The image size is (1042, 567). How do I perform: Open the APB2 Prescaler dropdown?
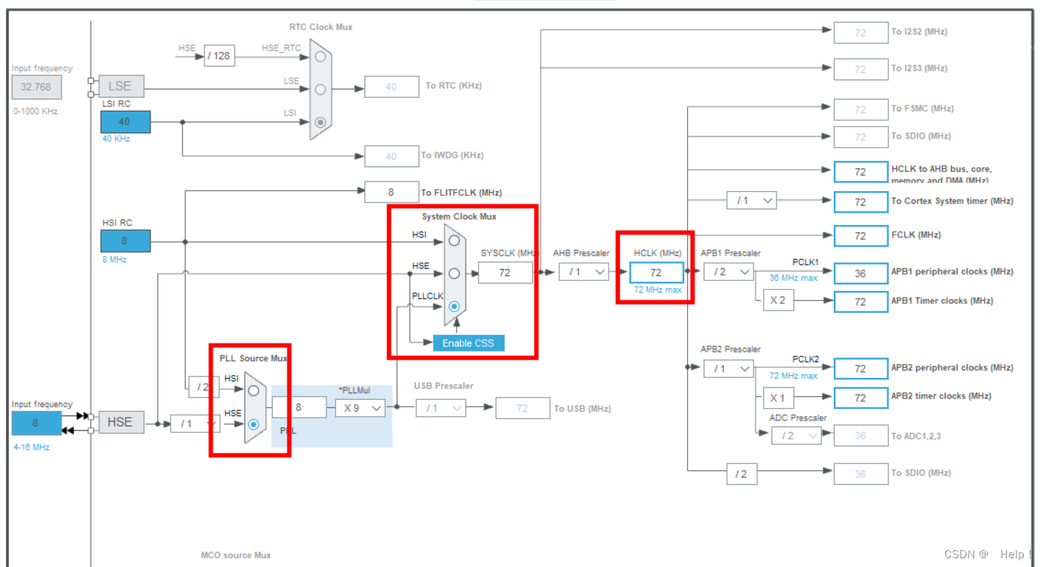pos(728,368)
